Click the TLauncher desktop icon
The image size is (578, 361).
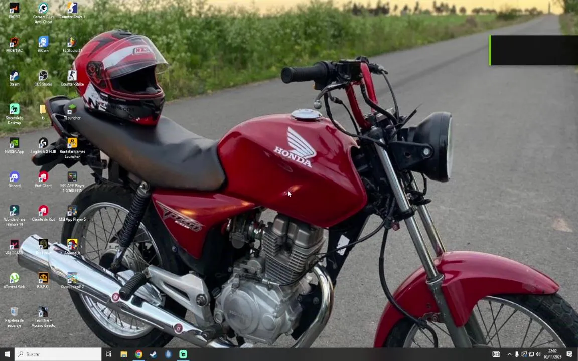pyautogui.click(x=72, y=112)
